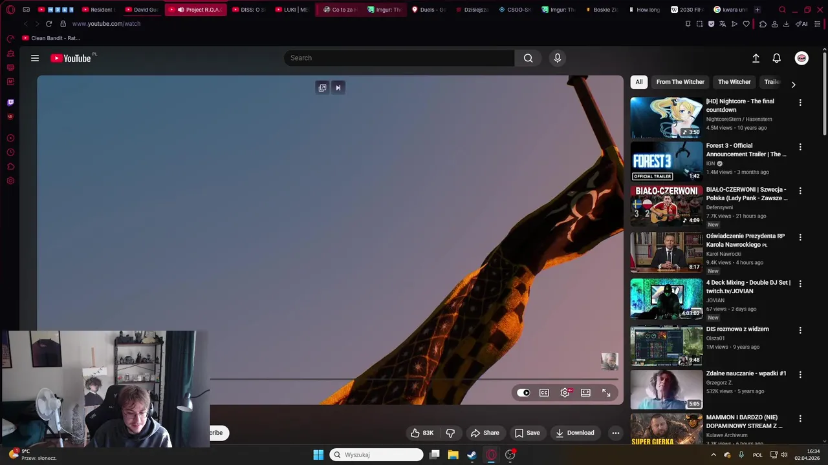The height and width of the screenshot is (465, 828).
Task: Enter fullscreen on the video player
Action: pyautogui.click(x=606, y=393)
